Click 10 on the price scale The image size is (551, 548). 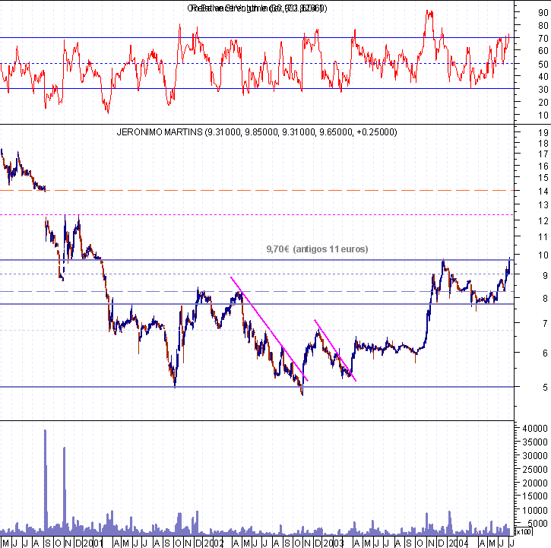(543, 255)
